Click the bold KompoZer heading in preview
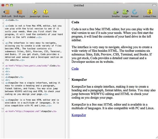This screenshot has width=158, height=139. click(79, 80)
